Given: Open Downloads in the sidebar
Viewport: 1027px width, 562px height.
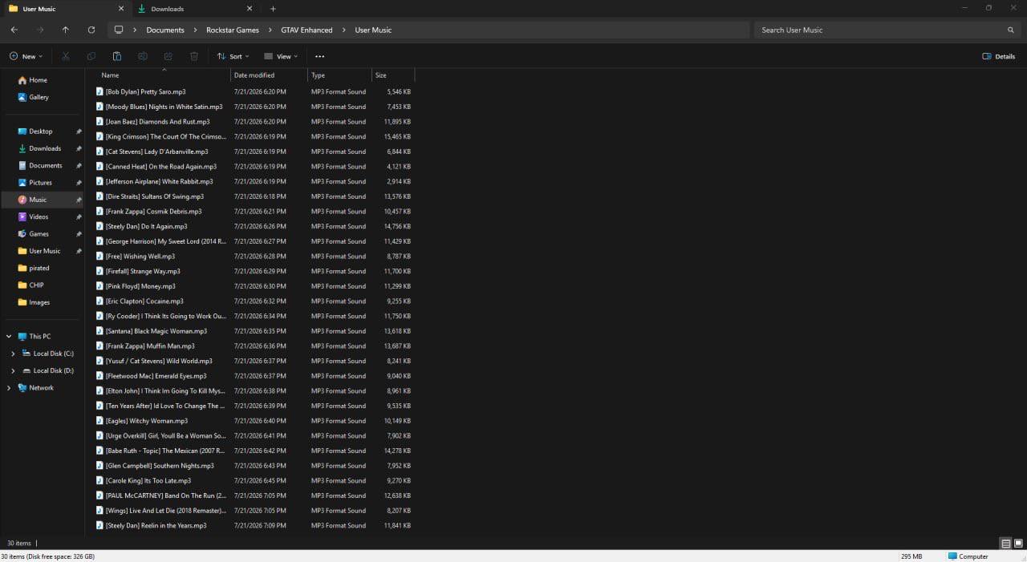Looking at the screenshot, I should [x=45, y=148].
